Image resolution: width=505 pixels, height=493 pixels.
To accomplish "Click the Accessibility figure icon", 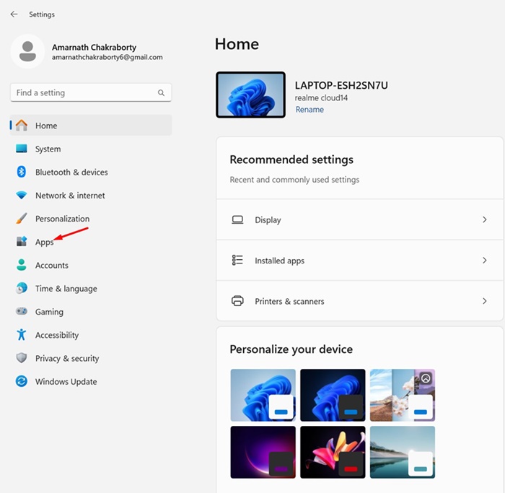I will point(22,335).
